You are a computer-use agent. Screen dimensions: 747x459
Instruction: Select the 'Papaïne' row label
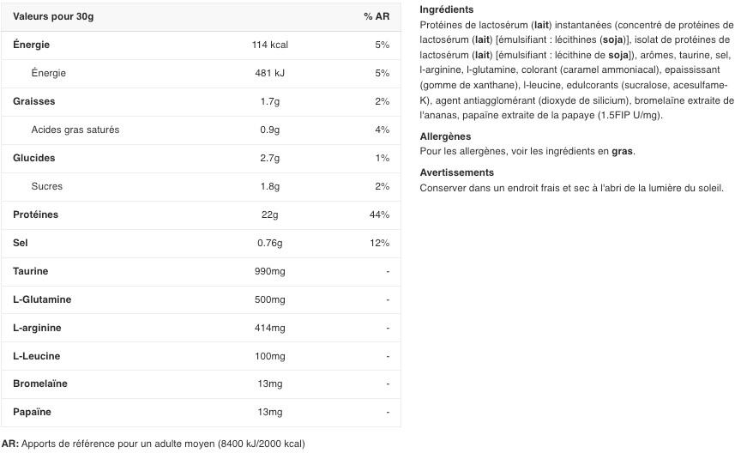(x=33, y=412)
